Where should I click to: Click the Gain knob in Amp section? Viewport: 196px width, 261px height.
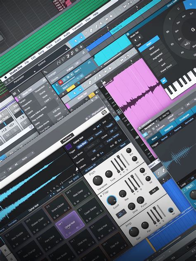tap(134, 232)
